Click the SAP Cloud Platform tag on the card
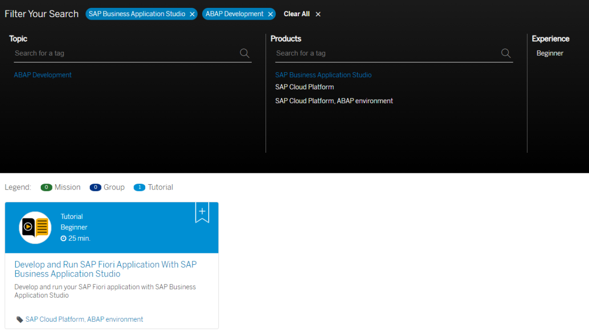589x330 pixels. [84, 319]
